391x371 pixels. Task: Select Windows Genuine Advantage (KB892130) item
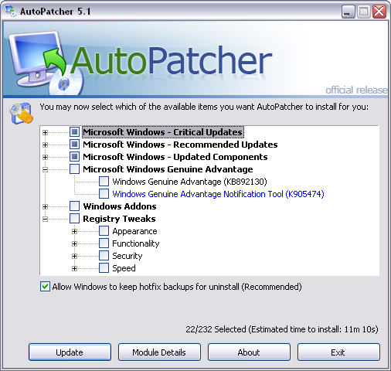[x=189, y=182]
